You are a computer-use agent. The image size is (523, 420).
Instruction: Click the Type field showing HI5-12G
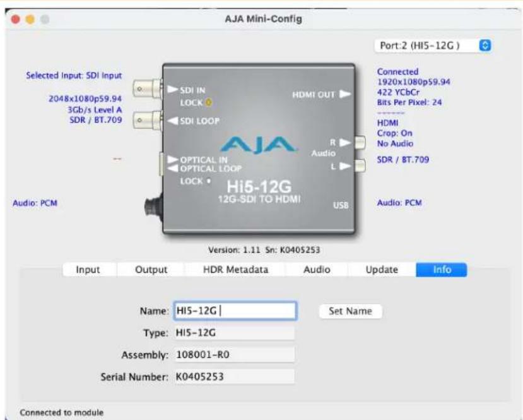(235, 333)
